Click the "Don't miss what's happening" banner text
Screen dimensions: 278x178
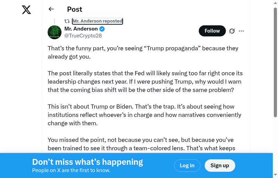[x=88, y=162]
